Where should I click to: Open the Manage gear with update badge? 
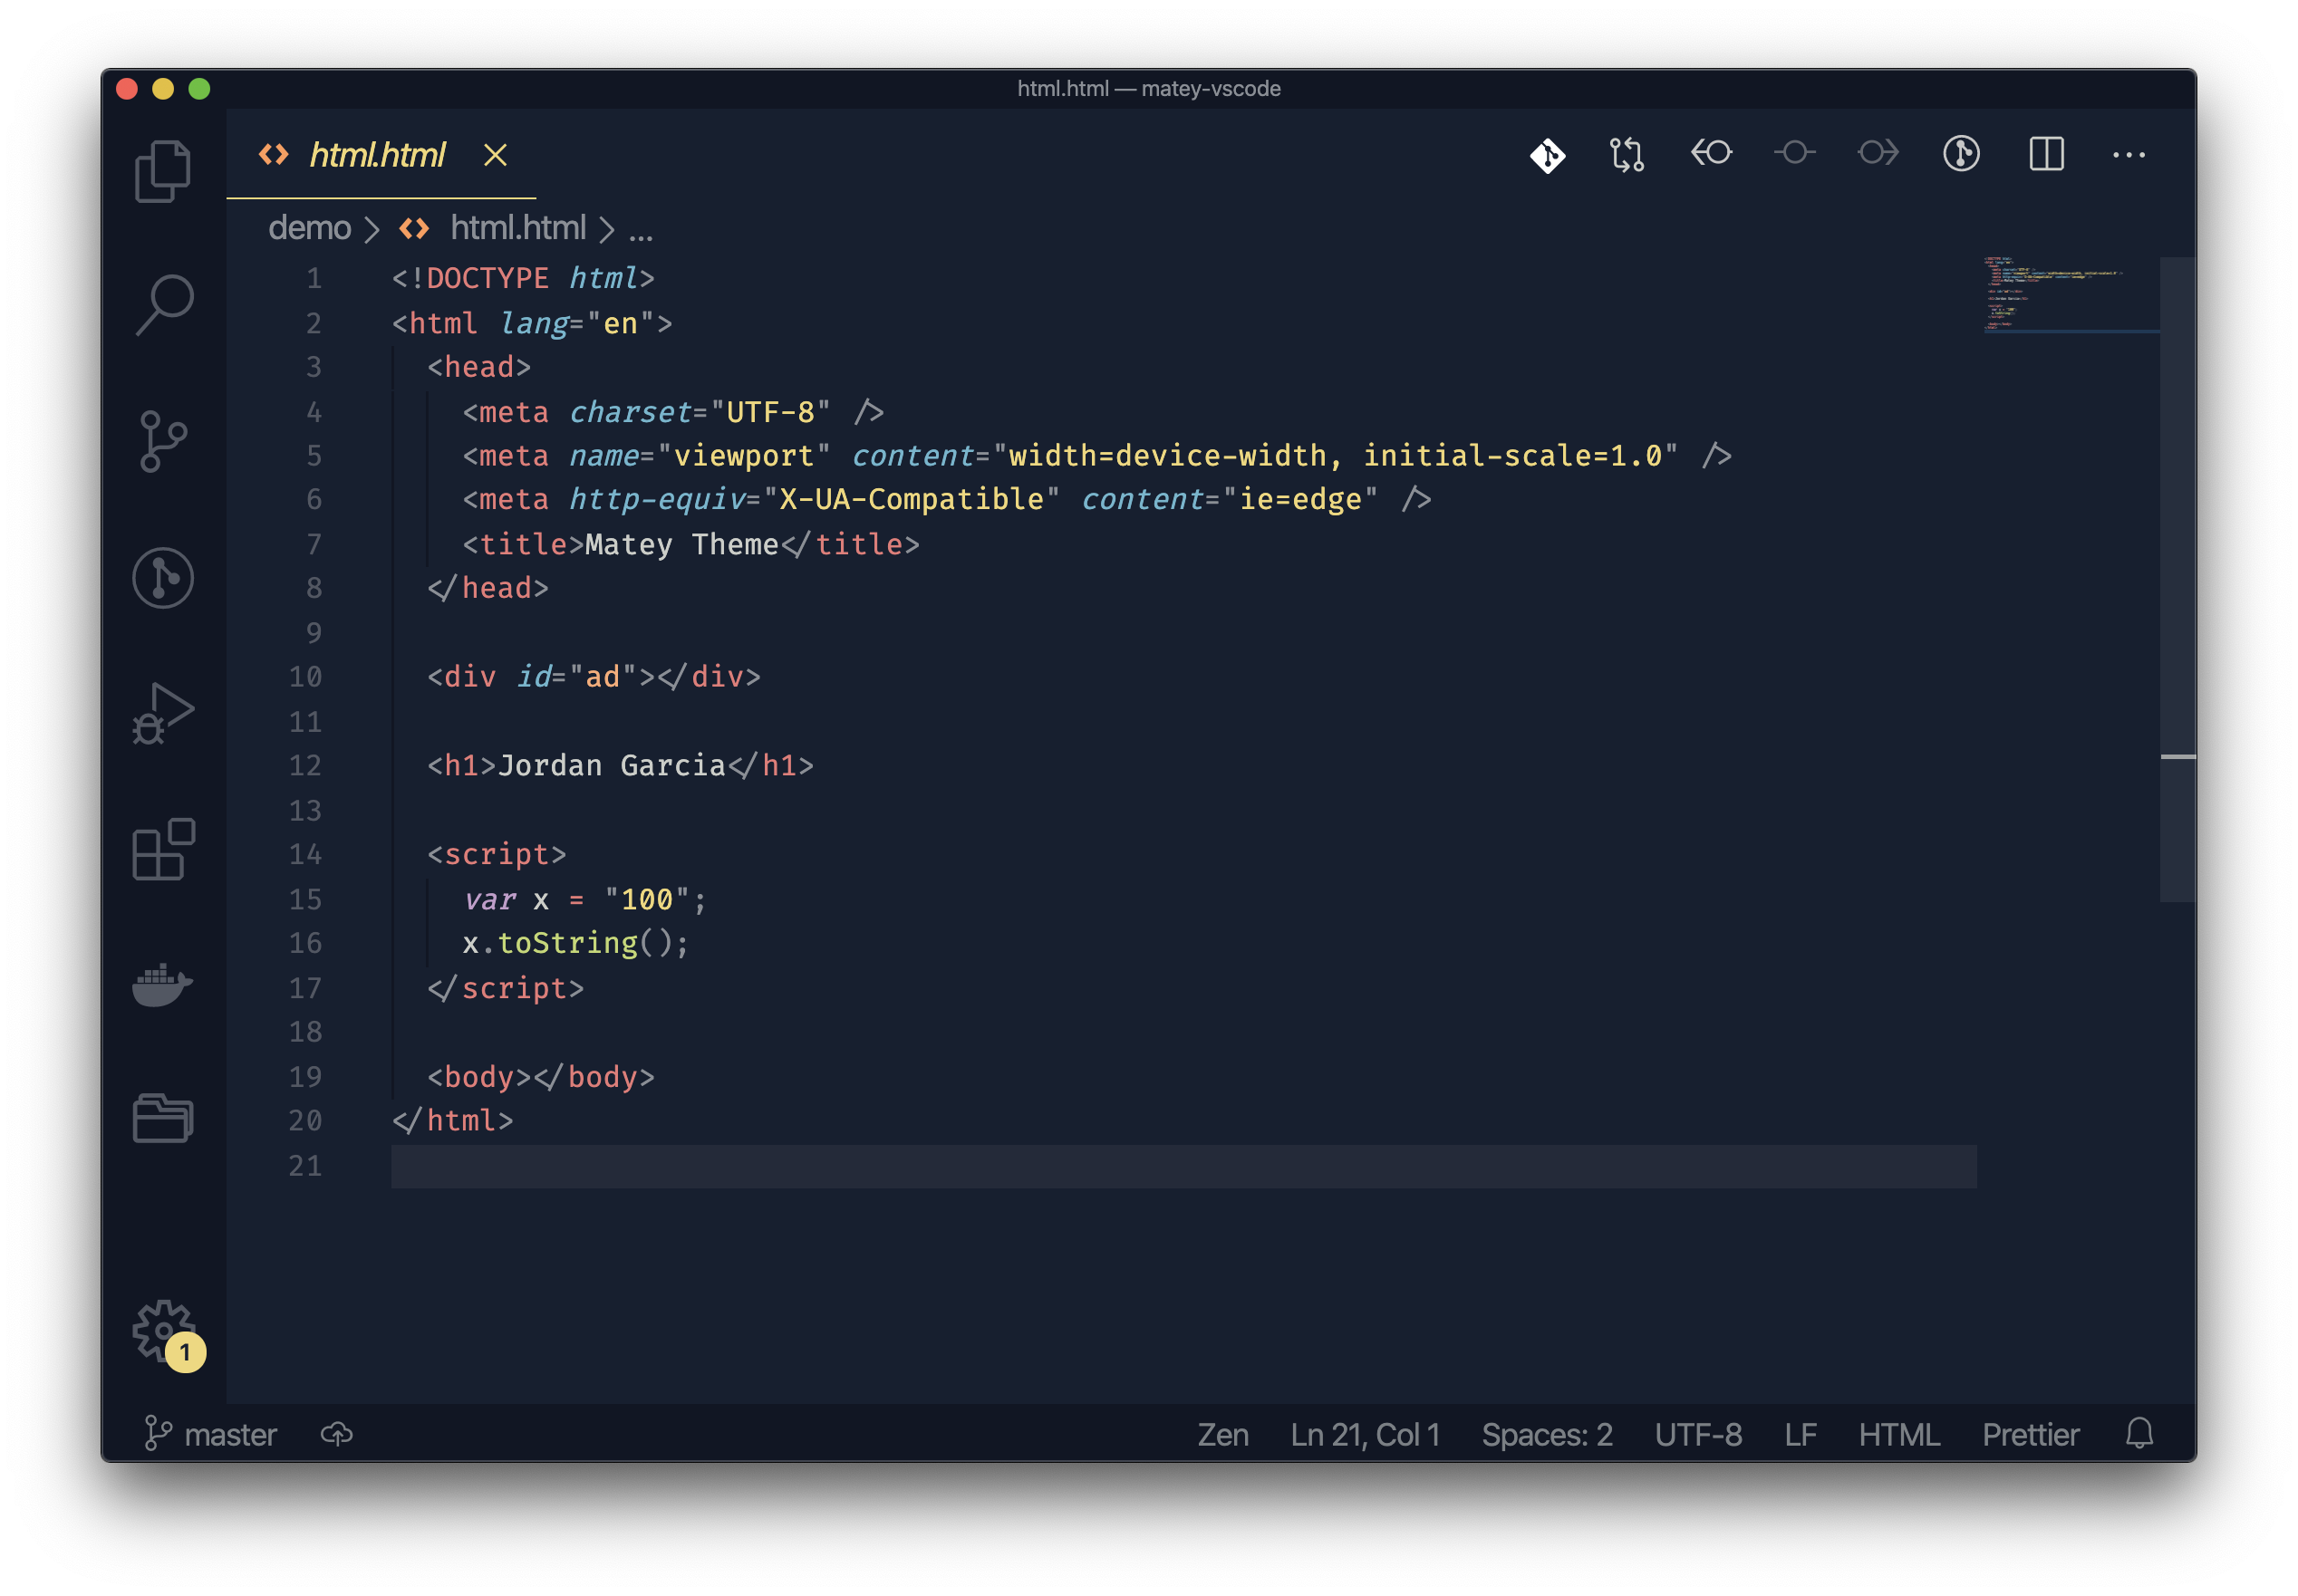point(164,1331)
